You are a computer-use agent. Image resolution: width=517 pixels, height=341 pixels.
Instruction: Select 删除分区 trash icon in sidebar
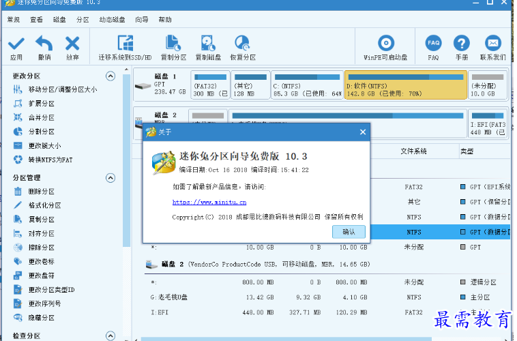pos(18,191)
